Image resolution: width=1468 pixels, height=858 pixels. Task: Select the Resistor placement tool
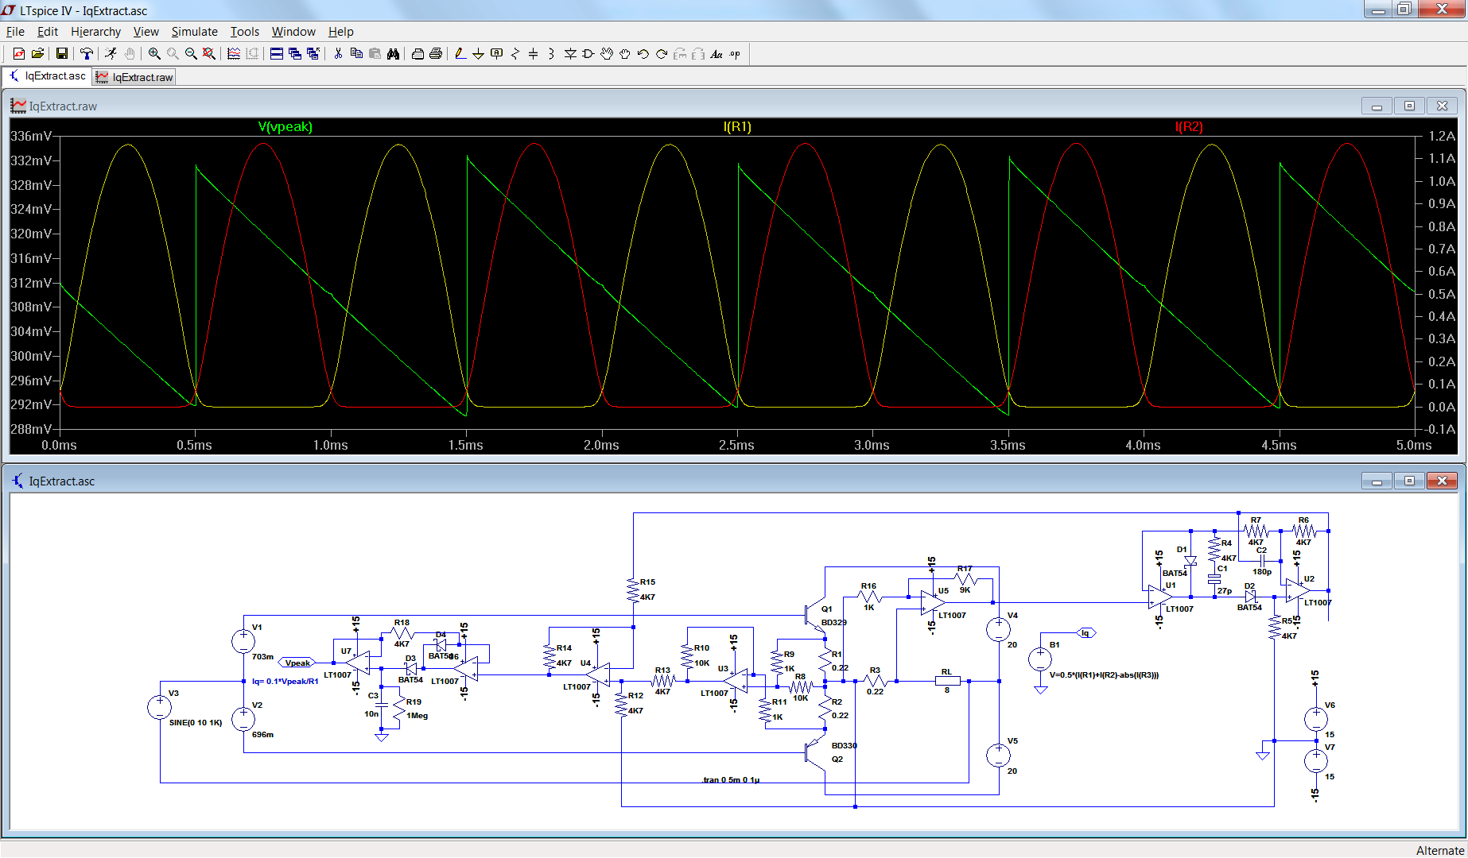[x=515, y=53]
